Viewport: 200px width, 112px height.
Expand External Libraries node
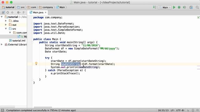pyautogui.click(x=2, y=44)
